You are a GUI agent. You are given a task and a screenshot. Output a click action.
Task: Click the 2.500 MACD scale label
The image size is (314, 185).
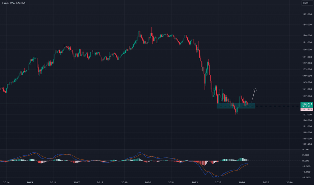point(306,155)
